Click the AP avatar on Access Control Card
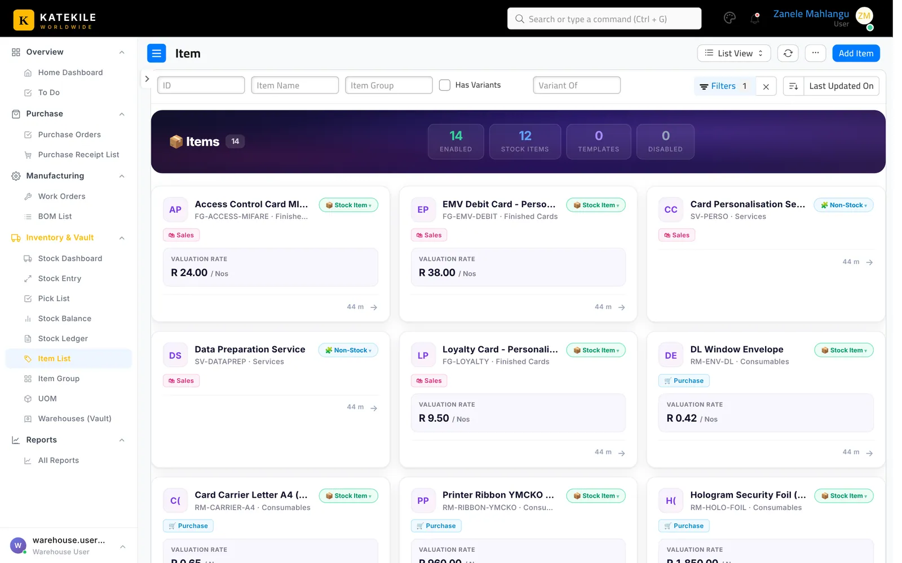 point(175,209)
